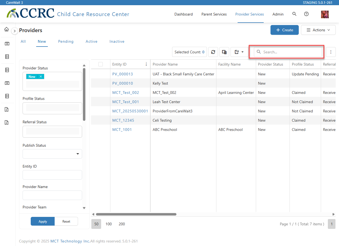Refresh the providers grid
The image size is (339, 246).
coord(213,52)
